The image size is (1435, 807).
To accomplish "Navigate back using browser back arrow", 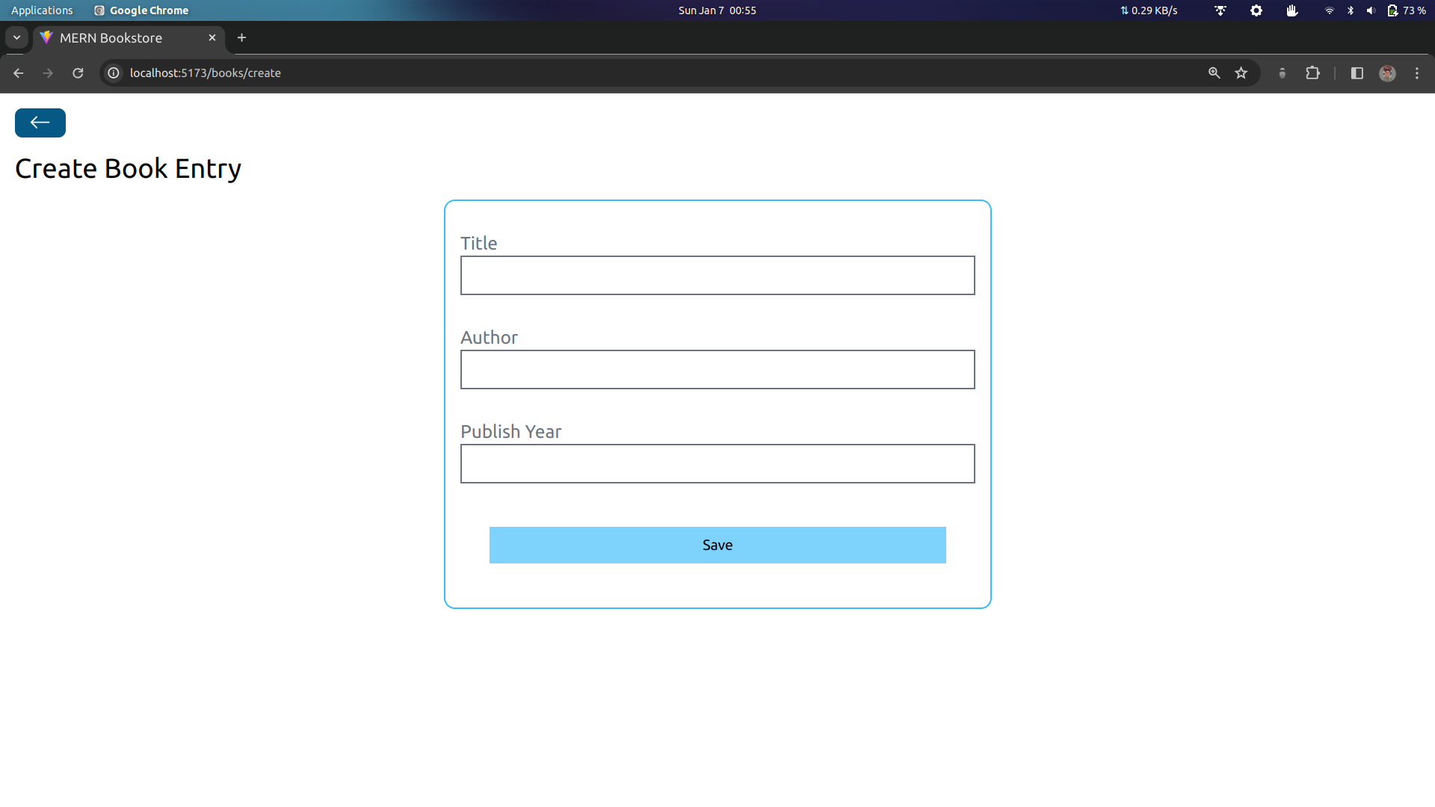I will 18,72.
